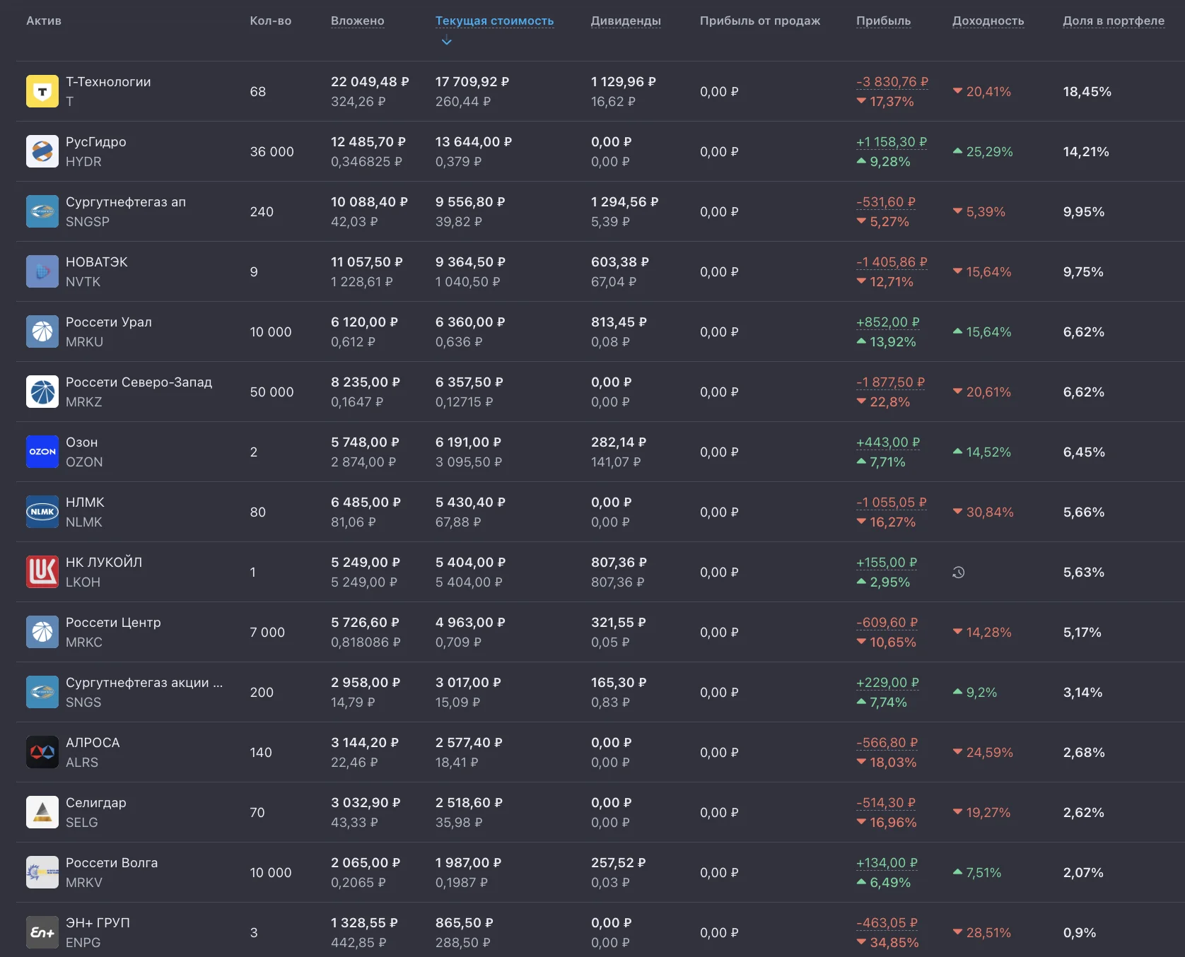Image resolution: width=1185 pixels, height=957 pixels.
Task: Click the clock icon in ЛУКОЙЛ's Доходность cell
Action: point(959,573)
